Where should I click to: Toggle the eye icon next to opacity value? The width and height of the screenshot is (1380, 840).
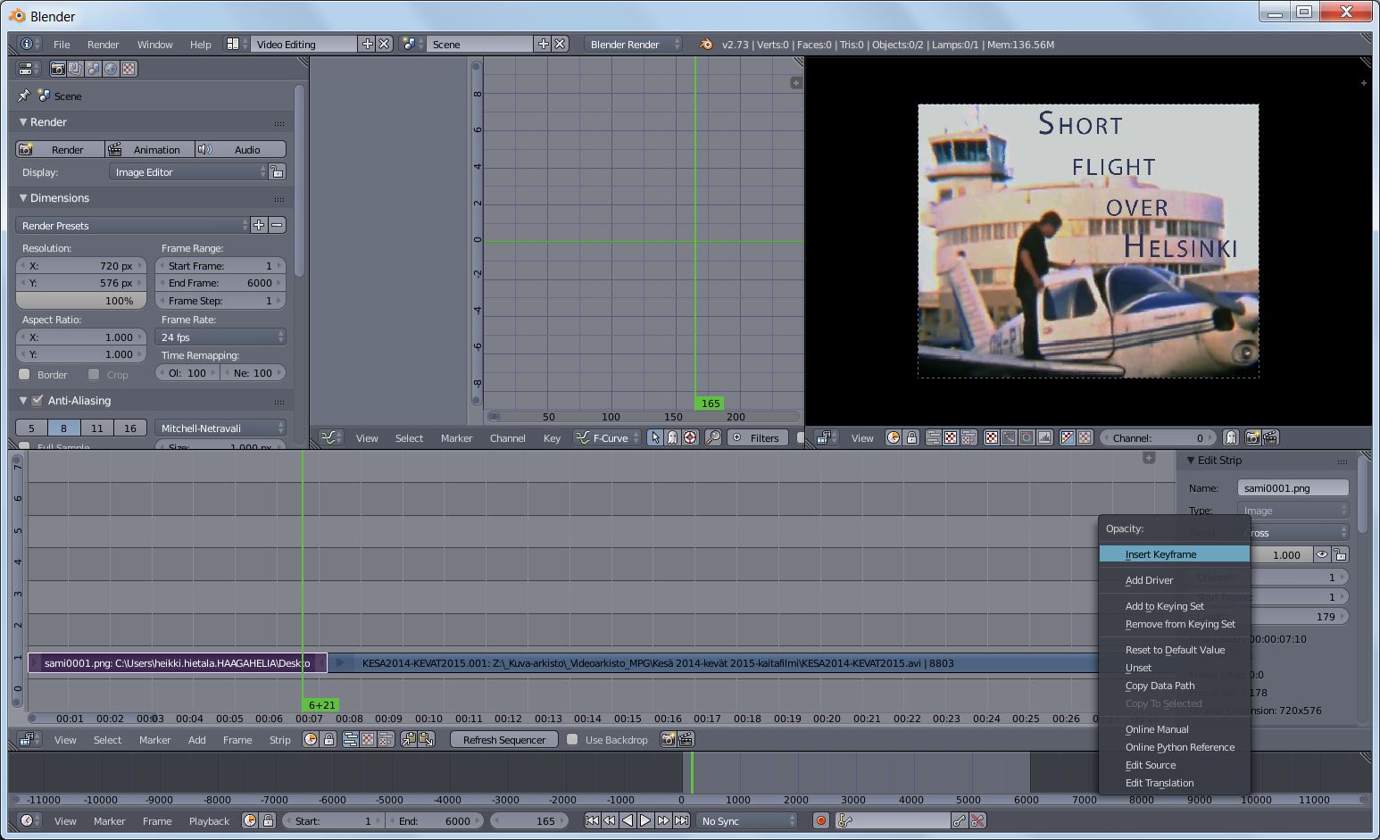[1322, 554]
